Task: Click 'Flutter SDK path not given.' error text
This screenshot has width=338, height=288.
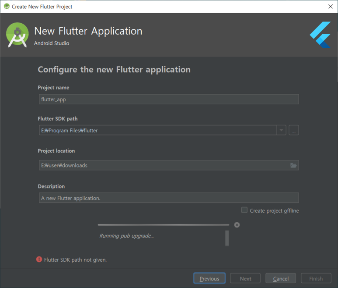Action: pyautogui.click(x=76, y=260)
